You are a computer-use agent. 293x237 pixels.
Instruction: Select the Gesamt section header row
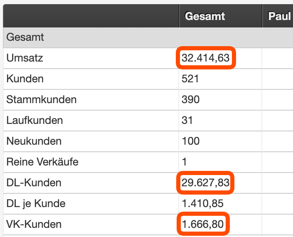(x=148, y=37)
